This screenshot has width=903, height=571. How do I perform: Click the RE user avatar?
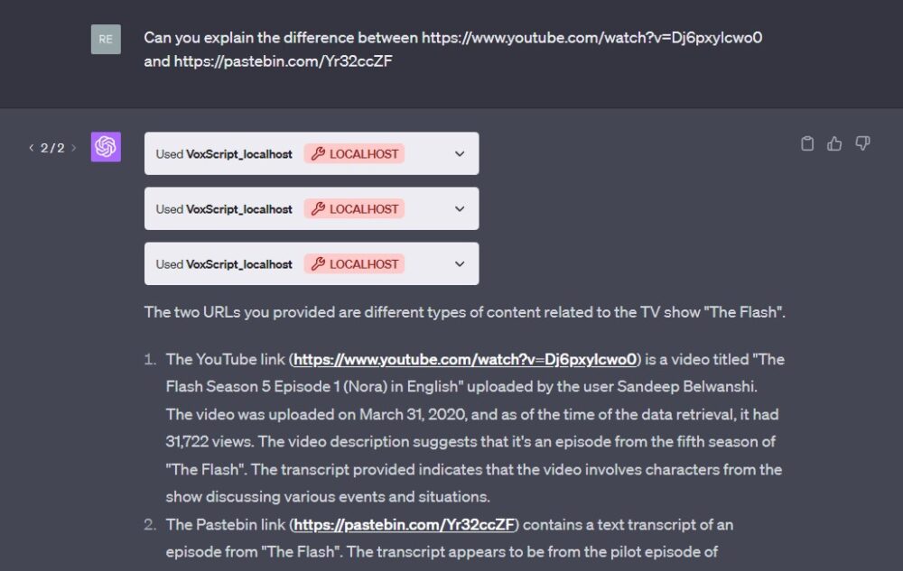pos(106,39)
